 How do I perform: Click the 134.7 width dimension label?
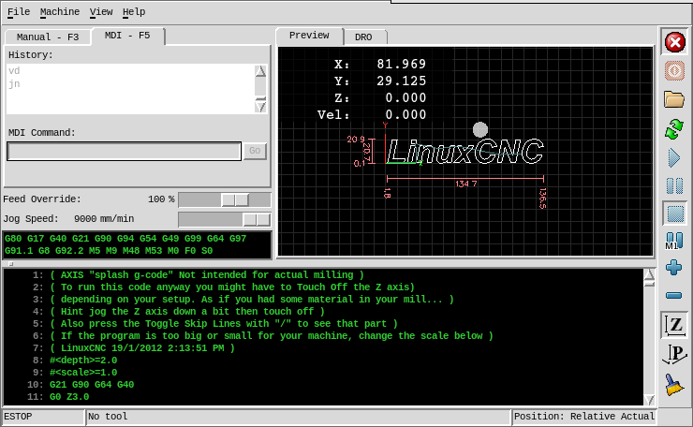coord(466,184)
